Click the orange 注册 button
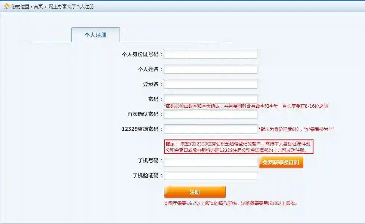 click(195, 192)
